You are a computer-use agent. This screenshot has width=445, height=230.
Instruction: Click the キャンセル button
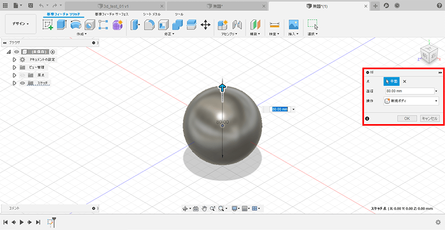[429, 118]
